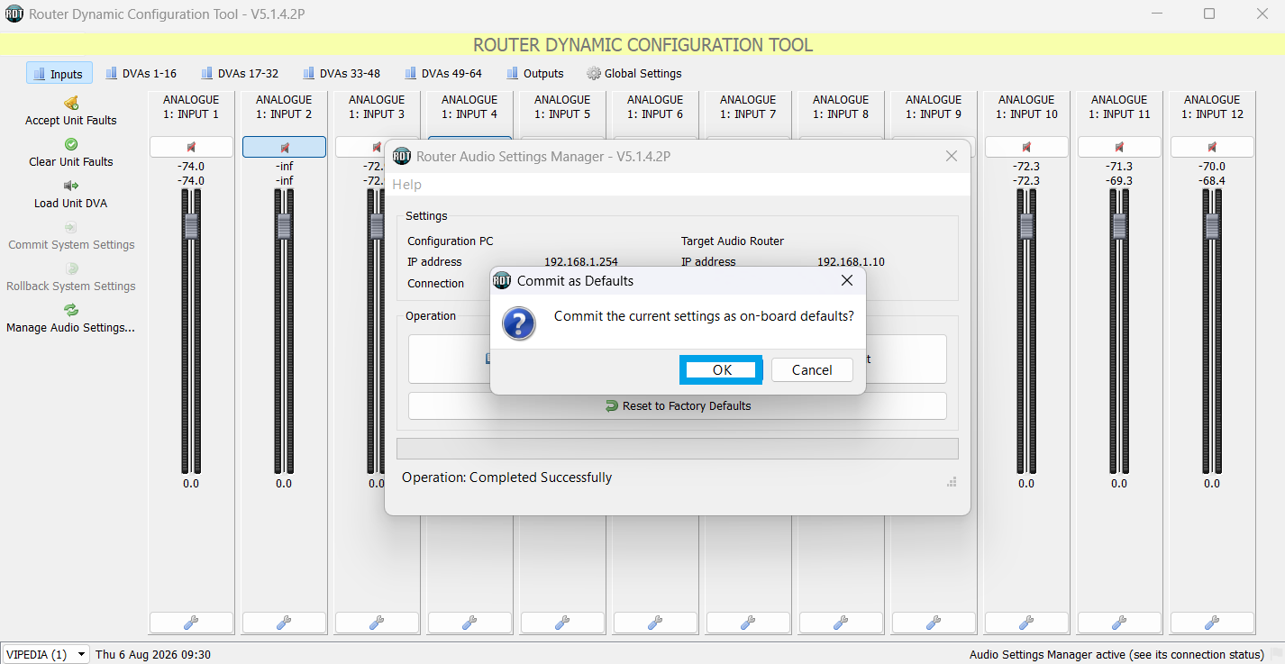Open the DVAs 49-64 tab
The height and width of the screenshot is (664, 1285).
(443, 73)
